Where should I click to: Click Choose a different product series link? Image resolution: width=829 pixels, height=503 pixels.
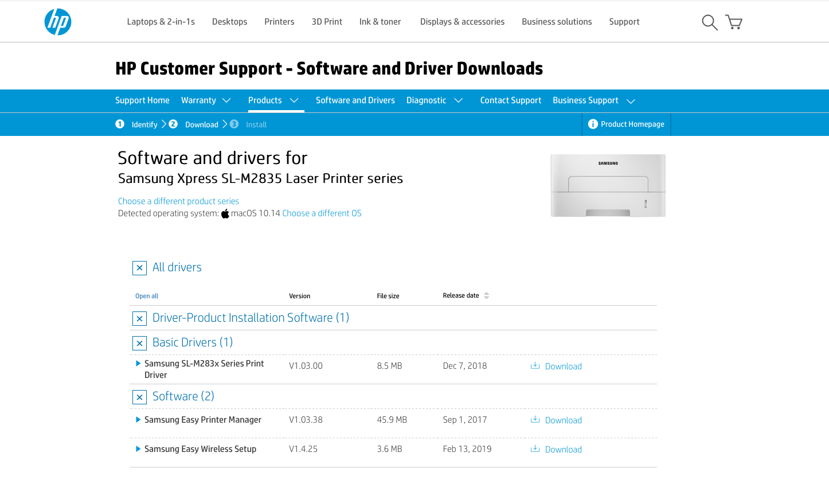pos(178,201)
